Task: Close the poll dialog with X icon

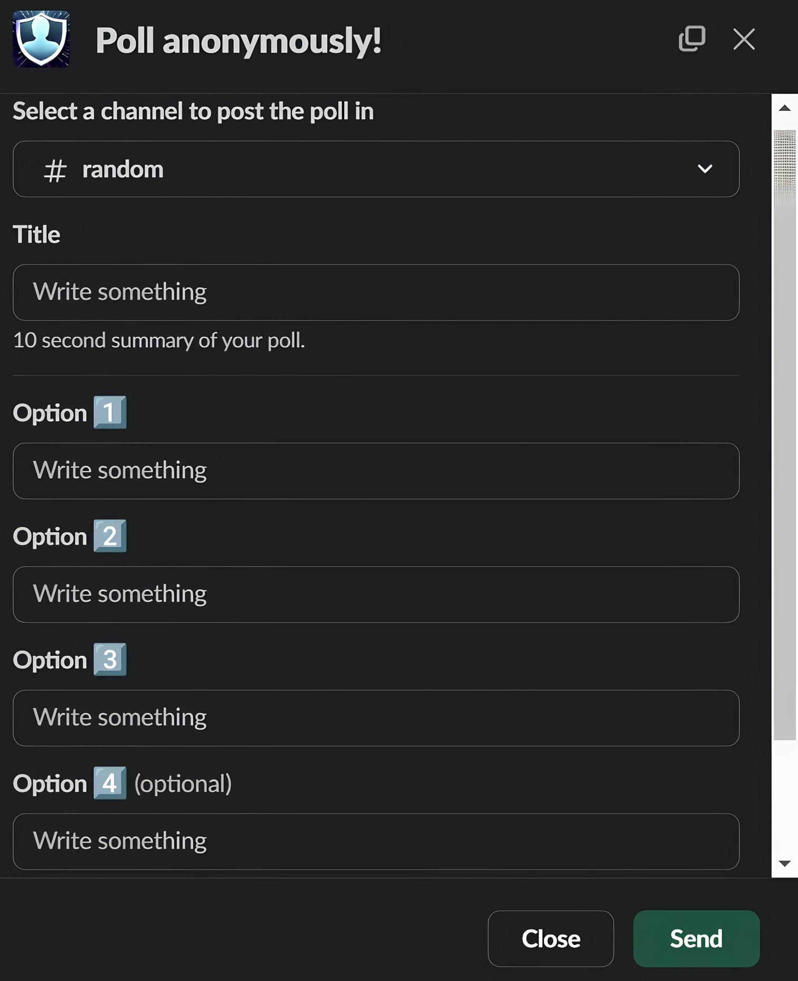Action: tap(744, 39)
